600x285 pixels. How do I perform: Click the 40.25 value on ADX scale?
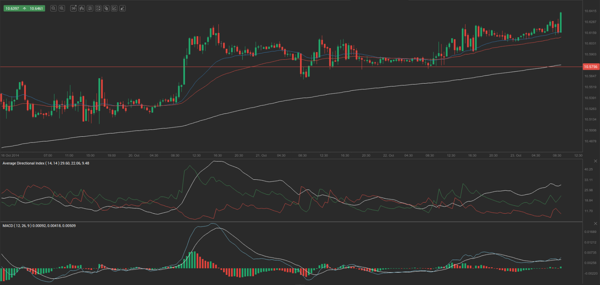(588, 169)
